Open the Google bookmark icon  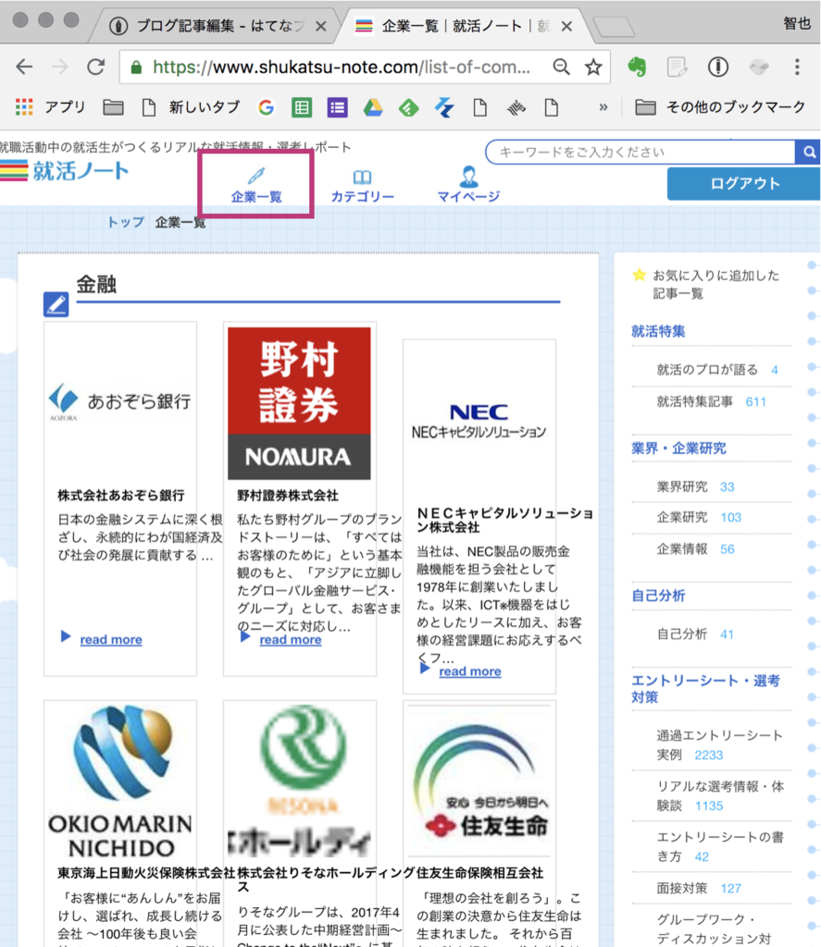266,107
